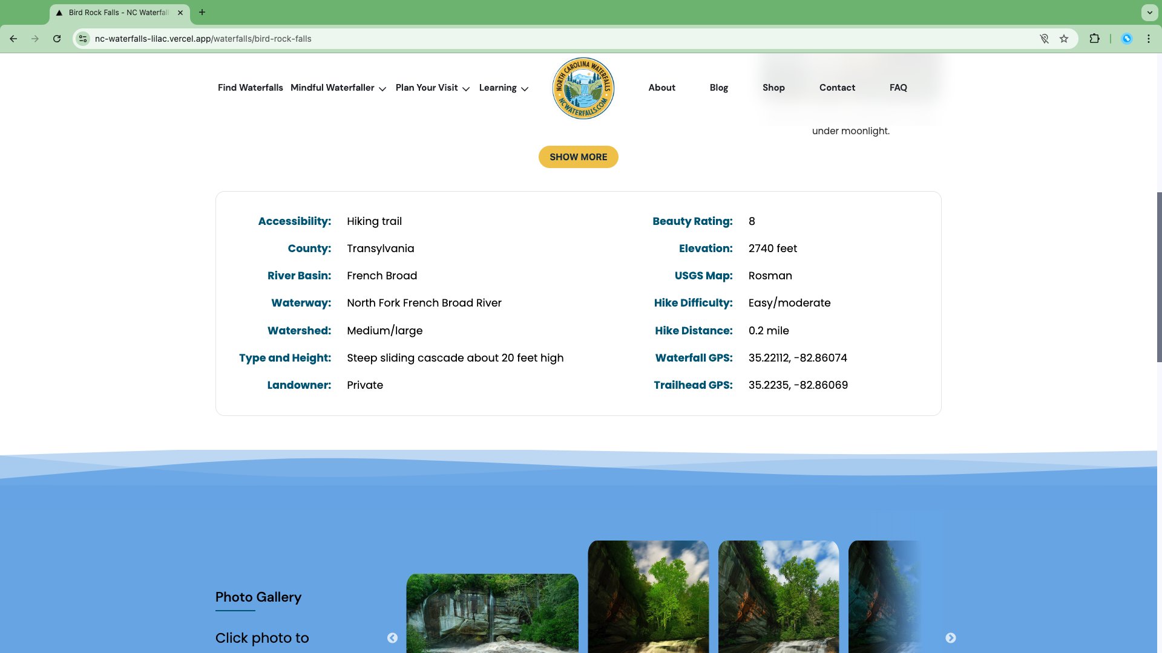
Task: Bookmark this page with star icon
Action: pos(1064,39)
